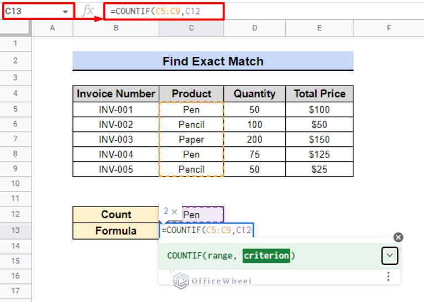This screenshot has height=302, width=424.
Task: Close the formula help popup
Action: 398,237
